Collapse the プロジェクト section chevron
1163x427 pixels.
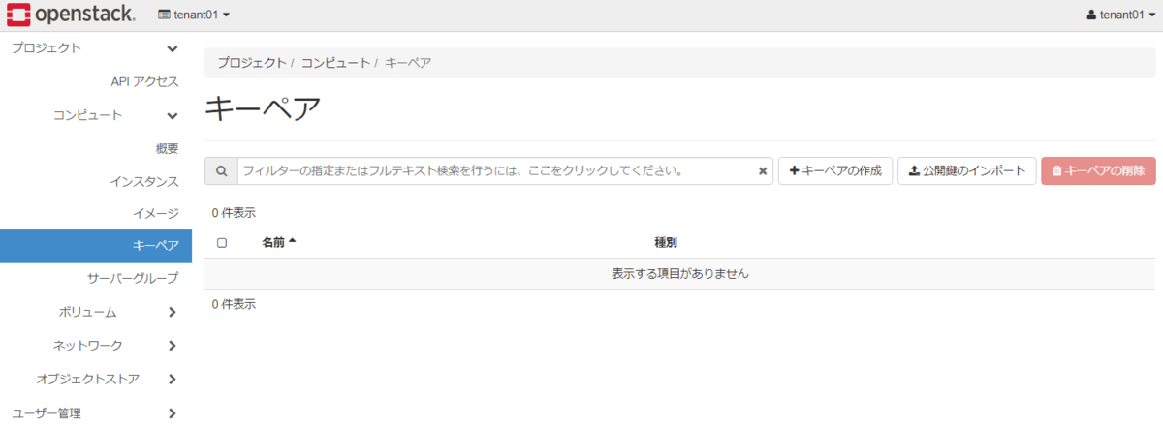173,48
